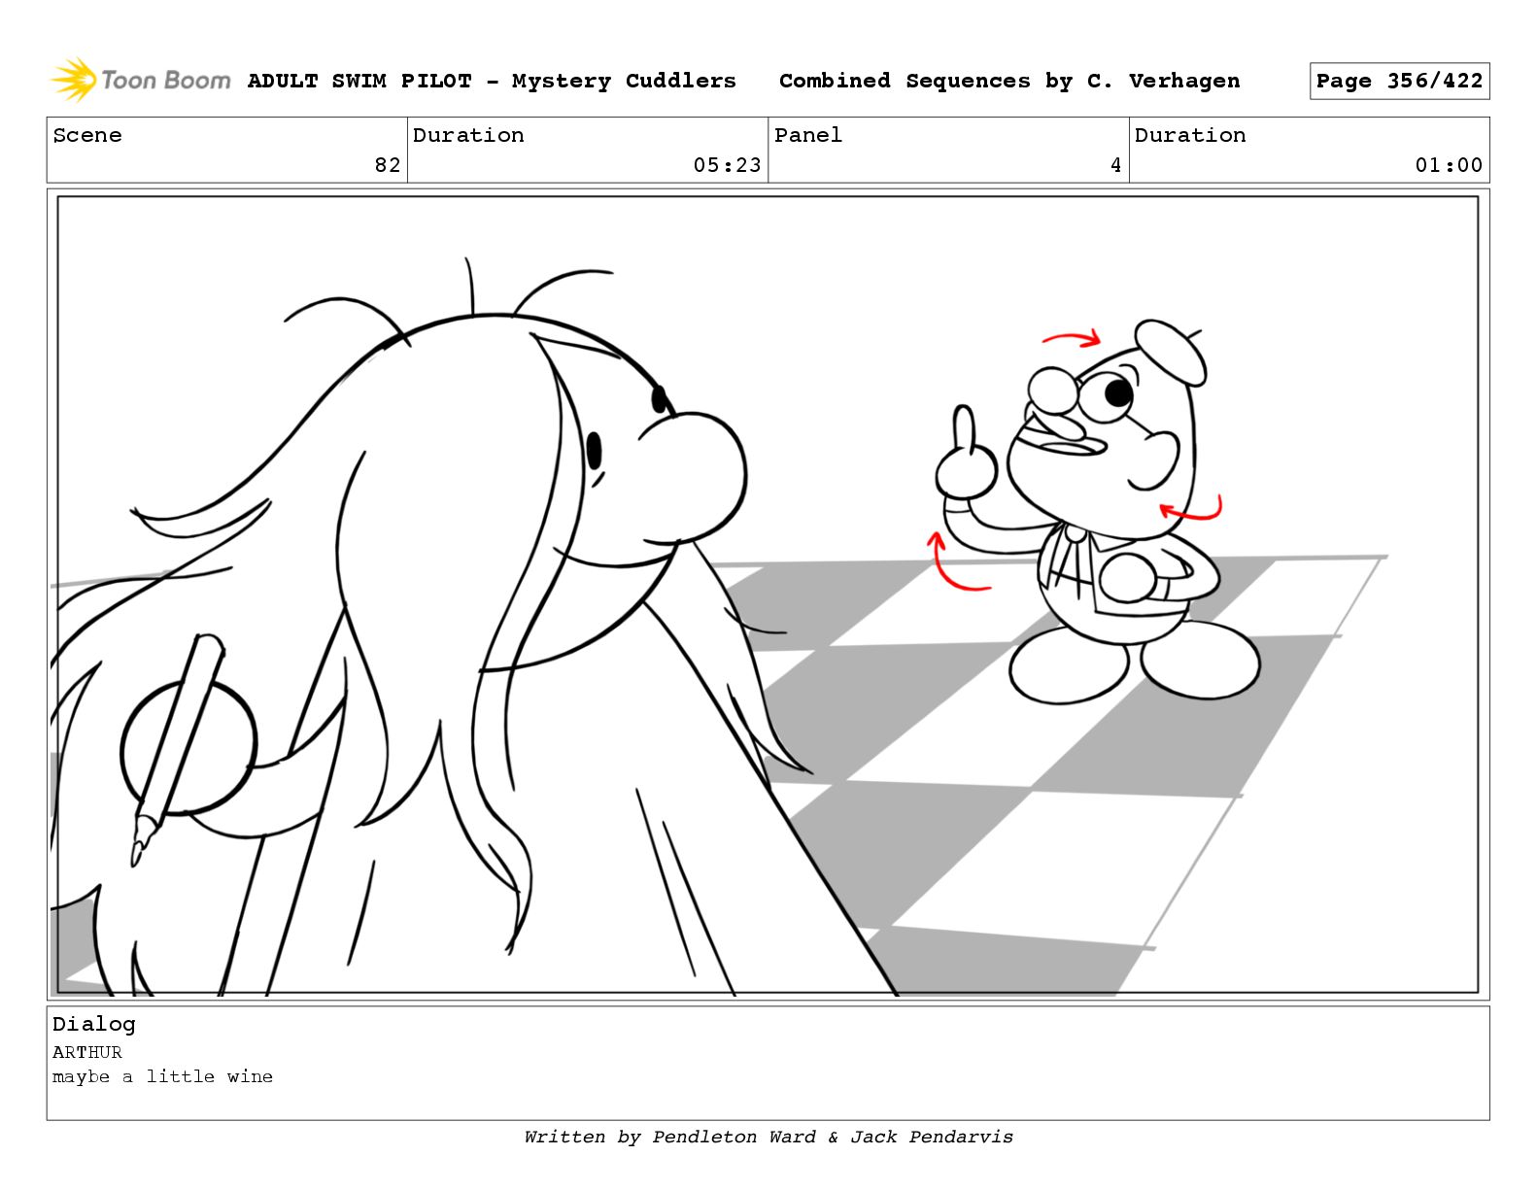This screenshot has height=1190, width=1537.
Task: Select the dialog line 'maybe a little wine'
Action: point(162,1076)
